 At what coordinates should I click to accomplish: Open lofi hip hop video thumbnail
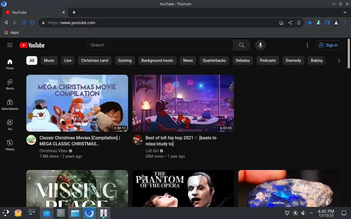(183, 103)
